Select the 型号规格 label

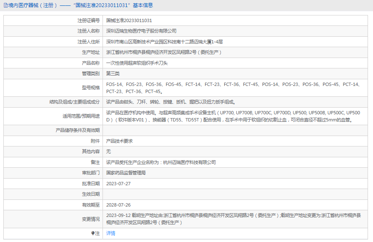click(91, 88)
